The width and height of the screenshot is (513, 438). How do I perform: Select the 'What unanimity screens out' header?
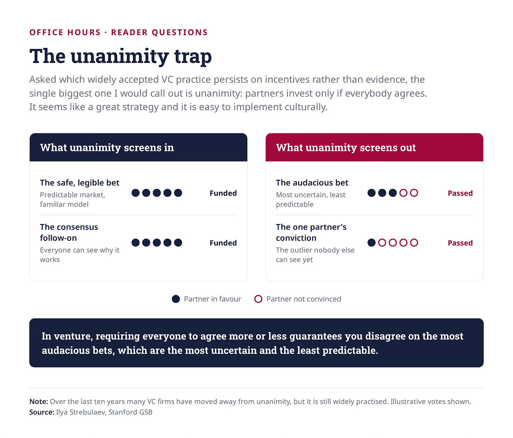point(375,147)
